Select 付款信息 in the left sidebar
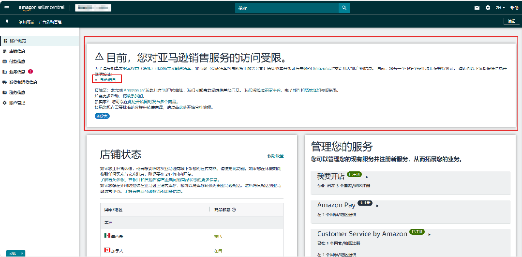Screen dimensions: 522x257 click(17, 61)
